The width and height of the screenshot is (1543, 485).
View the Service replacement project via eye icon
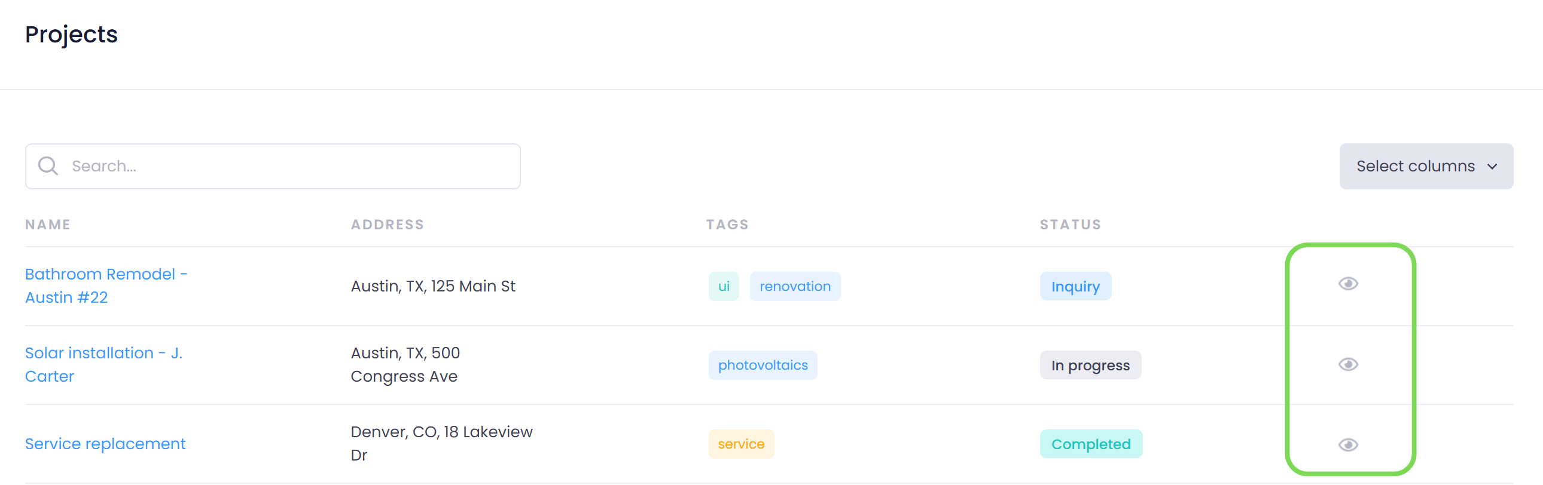(1347, 444)
